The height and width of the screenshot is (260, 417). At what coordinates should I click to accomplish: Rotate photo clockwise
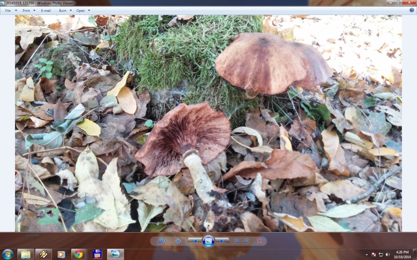tap(246, 241)
